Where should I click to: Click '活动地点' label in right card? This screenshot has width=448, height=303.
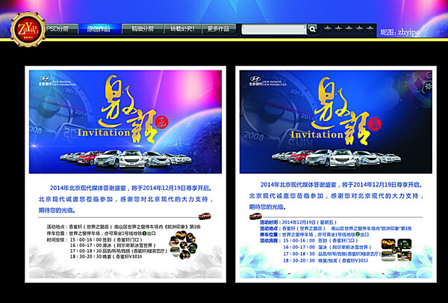(x=270, y=228)
